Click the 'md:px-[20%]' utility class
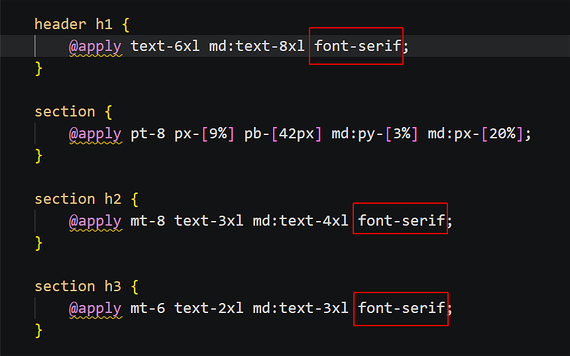Image resolution: width=570 pixels, height=356 pixels. click(x=475, y=134)
